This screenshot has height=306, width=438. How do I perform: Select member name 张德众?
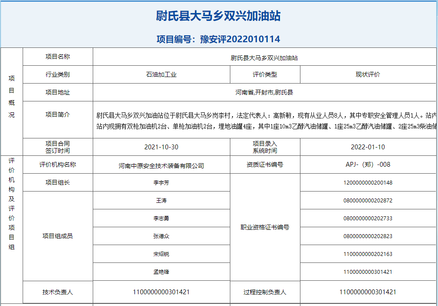[x=161, y=236]
